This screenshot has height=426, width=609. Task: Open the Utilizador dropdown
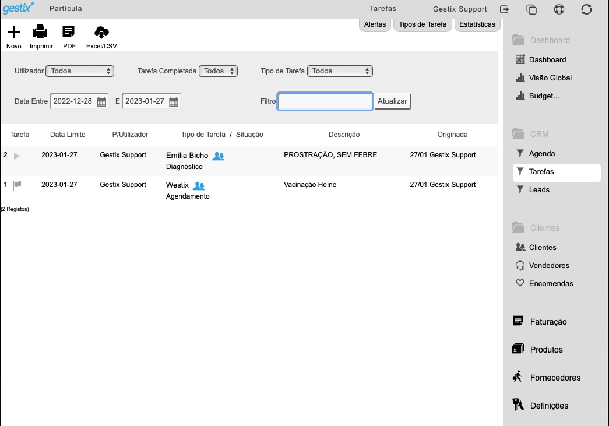coord(80,71)
